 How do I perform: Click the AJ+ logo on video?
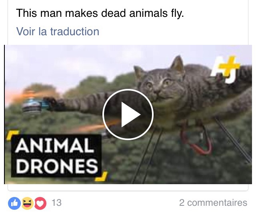coord(225,70)
